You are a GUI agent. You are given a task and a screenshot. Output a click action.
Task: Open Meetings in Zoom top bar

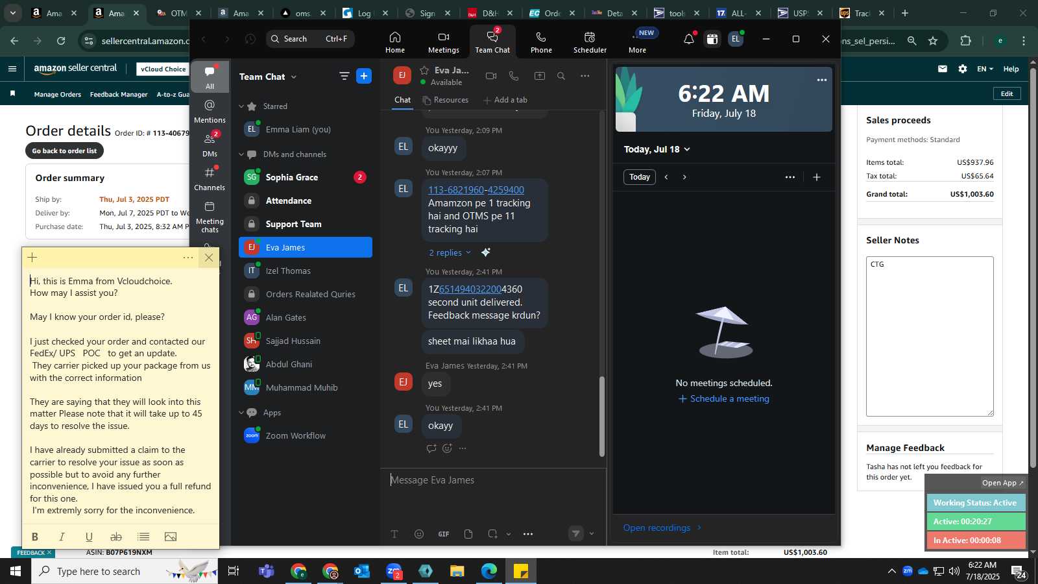point(444,42)
